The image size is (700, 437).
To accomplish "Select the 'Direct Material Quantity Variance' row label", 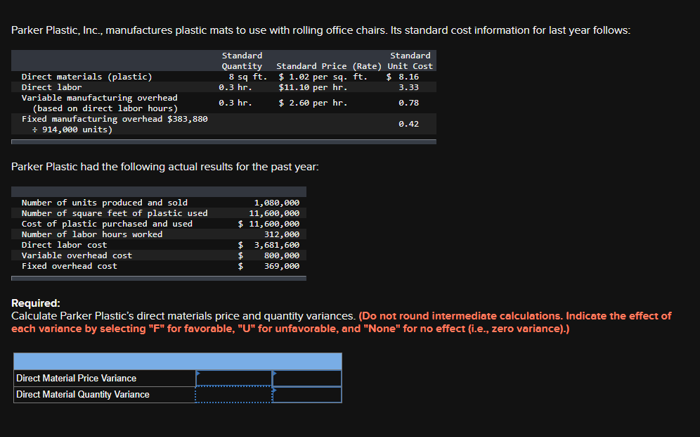I will point(83,395).
